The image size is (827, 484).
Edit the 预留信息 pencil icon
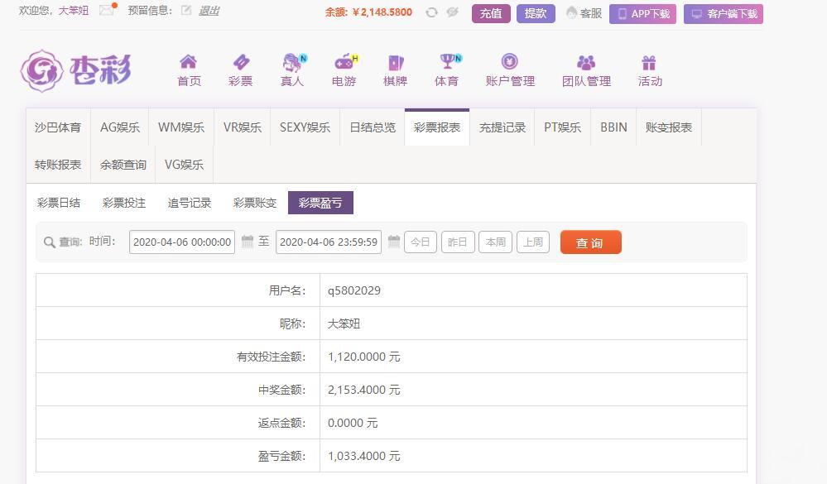pyautogui.click(x=185, y=10)
